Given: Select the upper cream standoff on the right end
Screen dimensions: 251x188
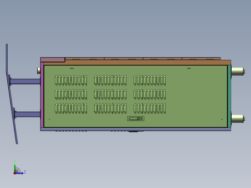Looking at the screenshot, I should point(238,71).
